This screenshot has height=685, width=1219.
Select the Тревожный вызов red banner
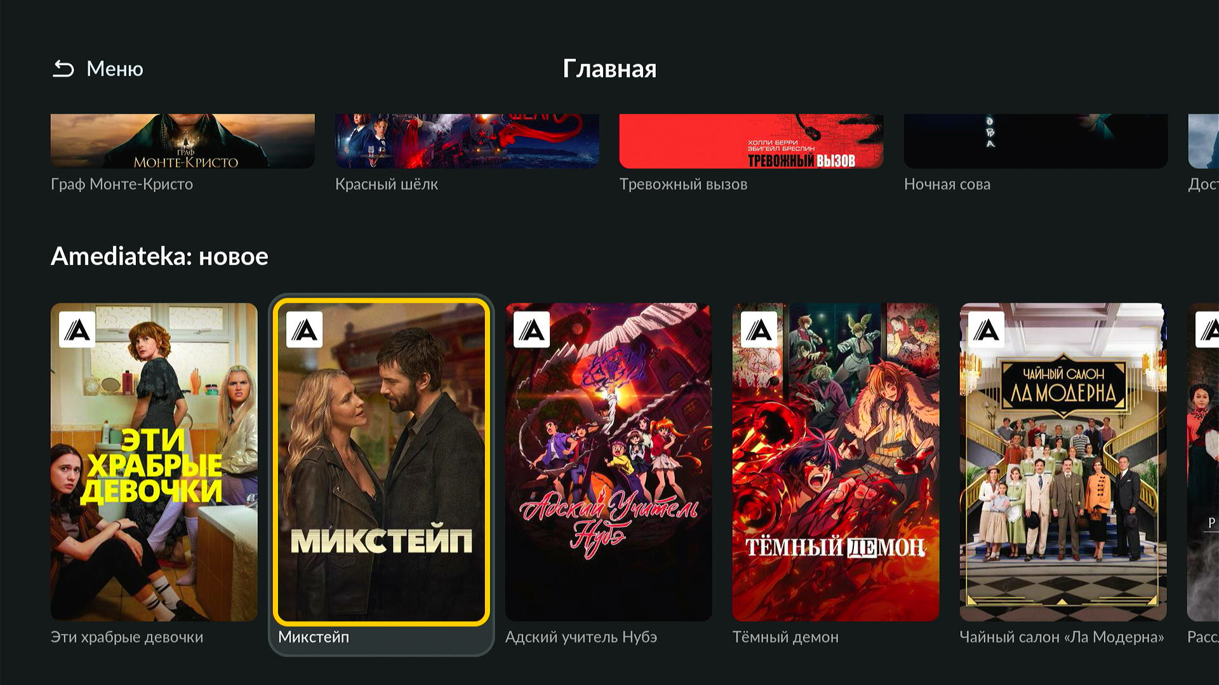[752, 141]
